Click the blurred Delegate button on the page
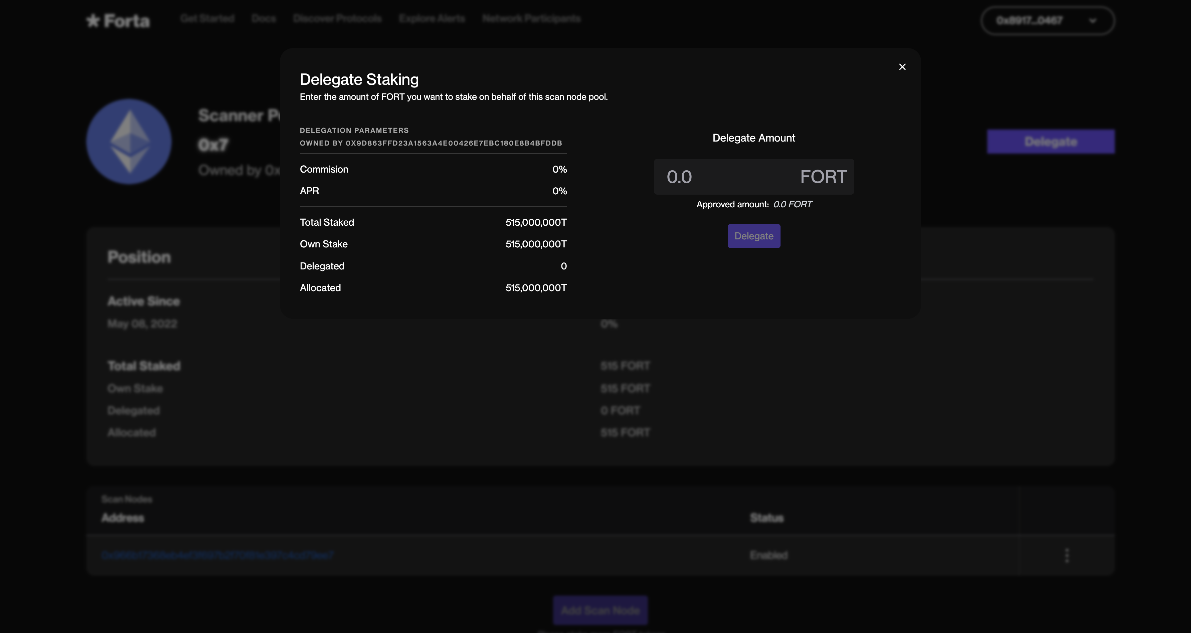Viewport: 1191px width, 633px height. (1050, 141)
